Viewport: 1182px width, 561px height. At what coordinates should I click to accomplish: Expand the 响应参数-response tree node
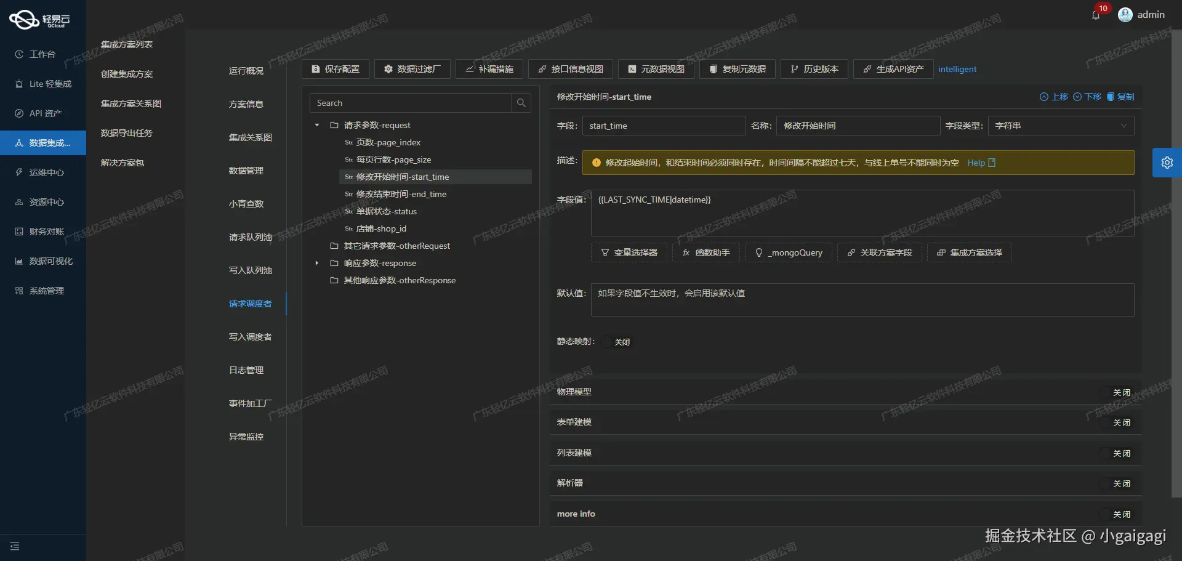tap(317, 263)
